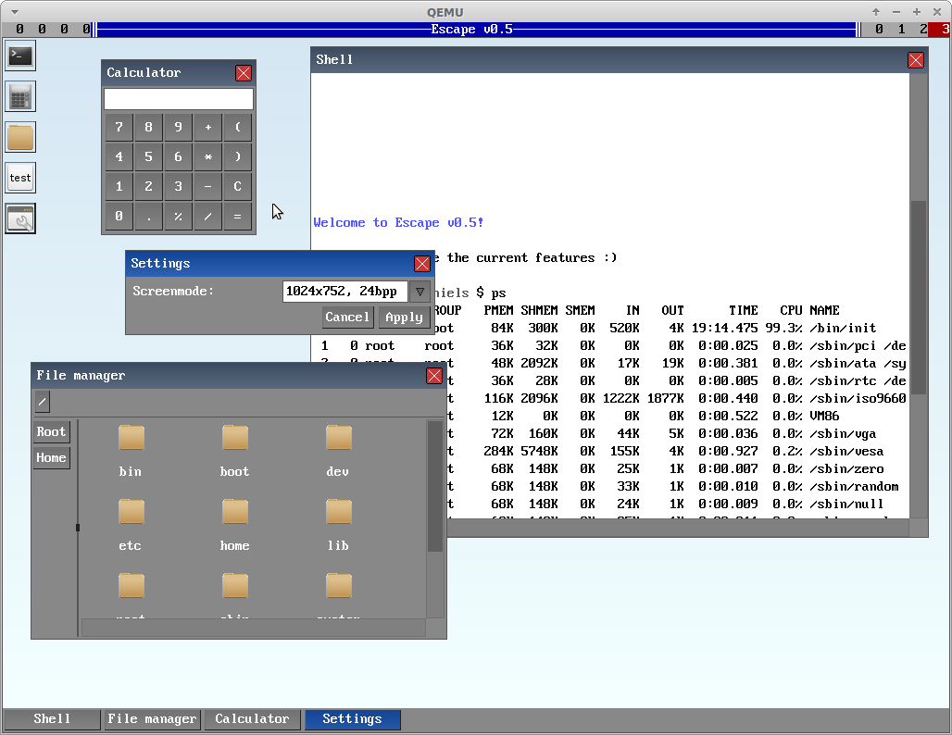Click the Calculator 8 key

click(x=149, y=127)
